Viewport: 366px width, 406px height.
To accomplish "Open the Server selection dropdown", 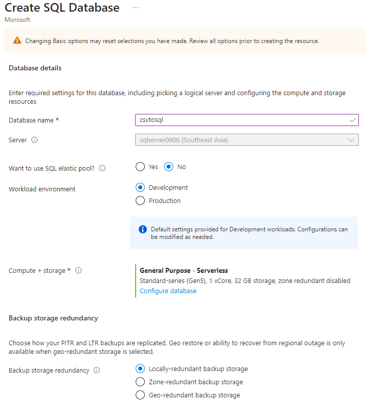I will pos(247,140).
